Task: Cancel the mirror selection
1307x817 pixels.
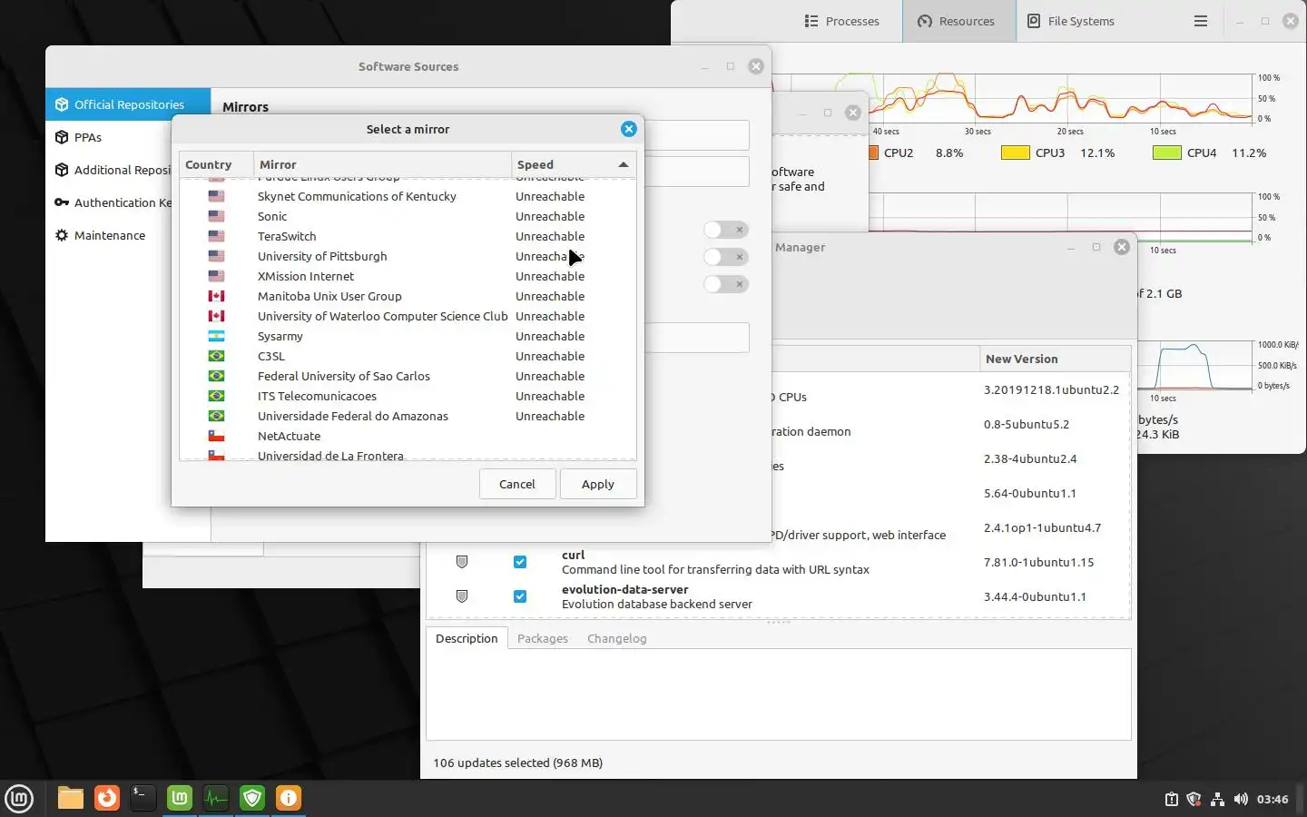Action: (x=517, y=484)
